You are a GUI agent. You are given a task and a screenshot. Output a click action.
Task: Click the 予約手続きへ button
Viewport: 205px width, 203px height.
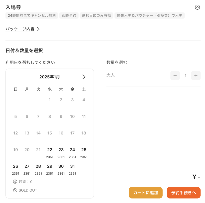tap(183, 193)
